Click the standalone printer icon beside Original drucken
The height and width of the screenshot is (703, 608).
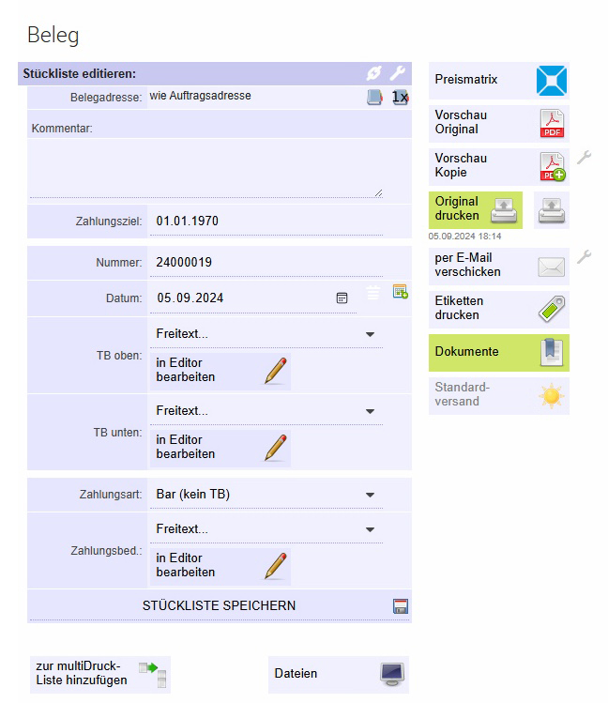click(552, 210)
